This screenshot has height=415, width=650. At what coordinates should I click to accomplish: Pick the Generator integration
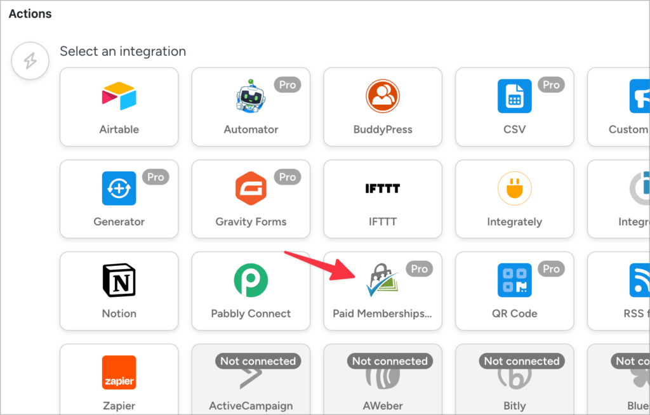pyautogui.click(x=119, y=199)
